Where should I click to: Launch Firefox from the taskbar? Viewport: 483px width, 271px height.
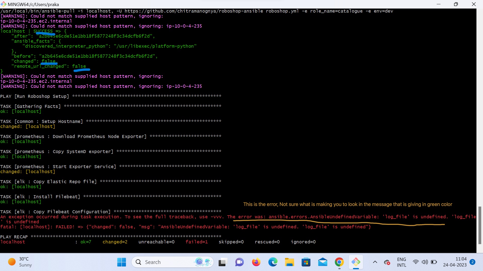(x=256, y=262)
